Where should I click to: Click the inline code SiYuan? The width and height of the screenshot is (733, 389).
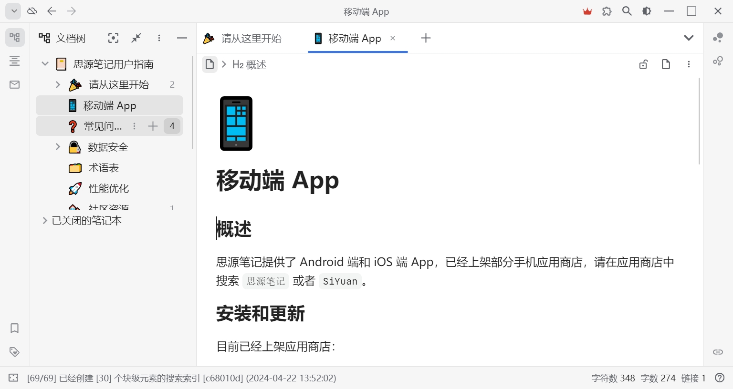point(340,281)
